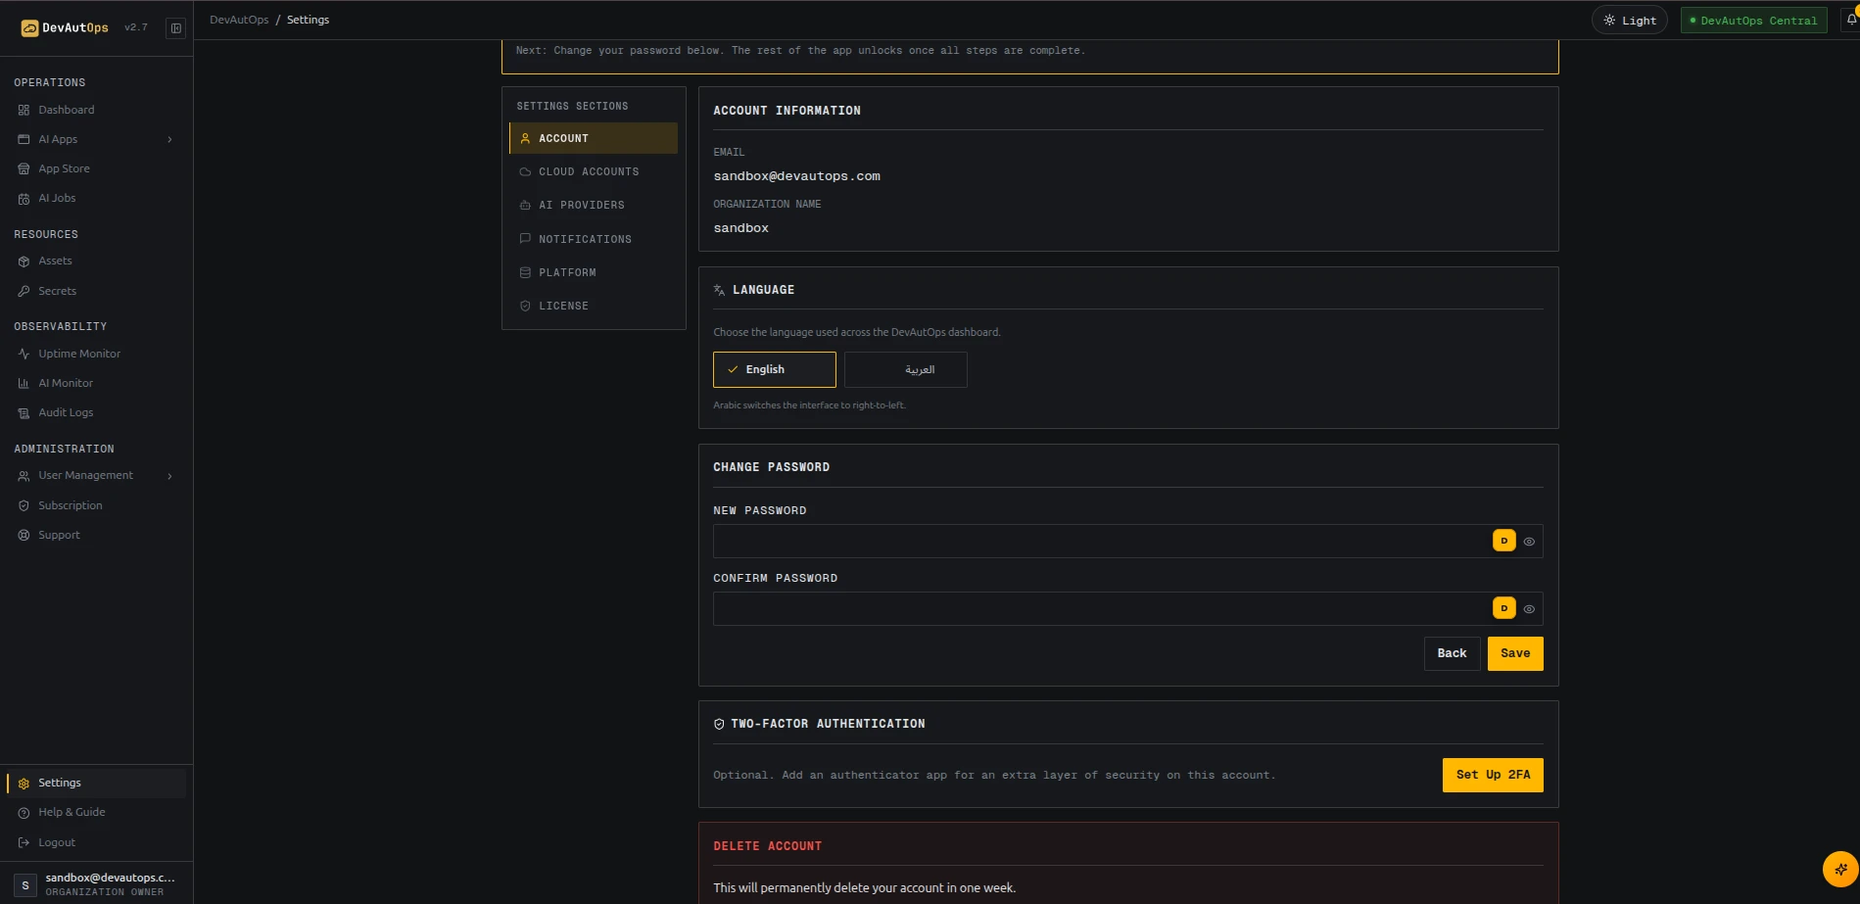Click yellow D icon in Confirm Password field
1860x904 pixels.
point(1504,608)
